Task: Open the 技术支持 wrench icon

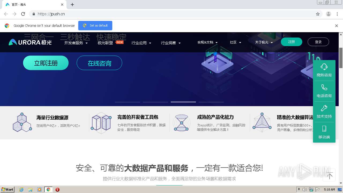Action: 324,108
